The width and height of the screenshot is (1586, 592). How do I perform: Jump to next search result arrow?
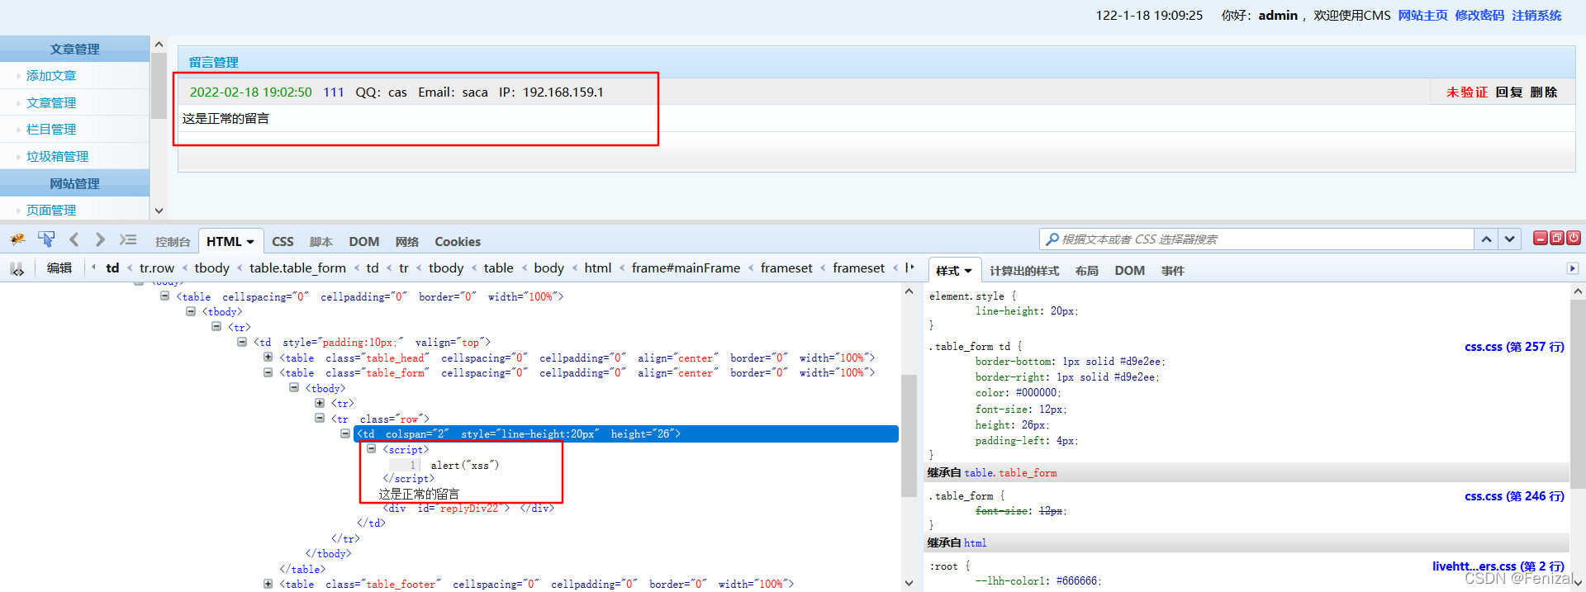click(1510, 239)
